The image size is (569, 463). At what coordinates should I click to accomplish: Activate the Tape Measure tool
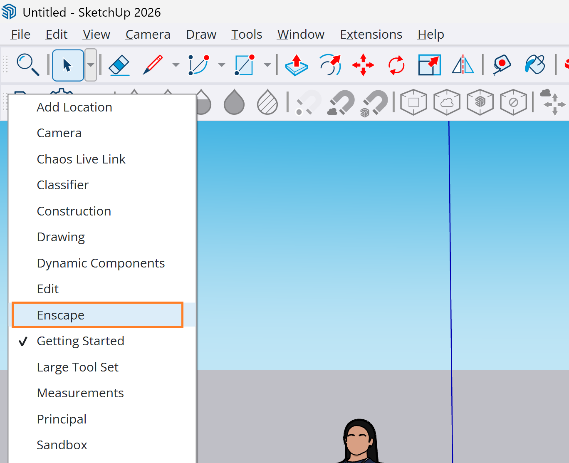502,65
